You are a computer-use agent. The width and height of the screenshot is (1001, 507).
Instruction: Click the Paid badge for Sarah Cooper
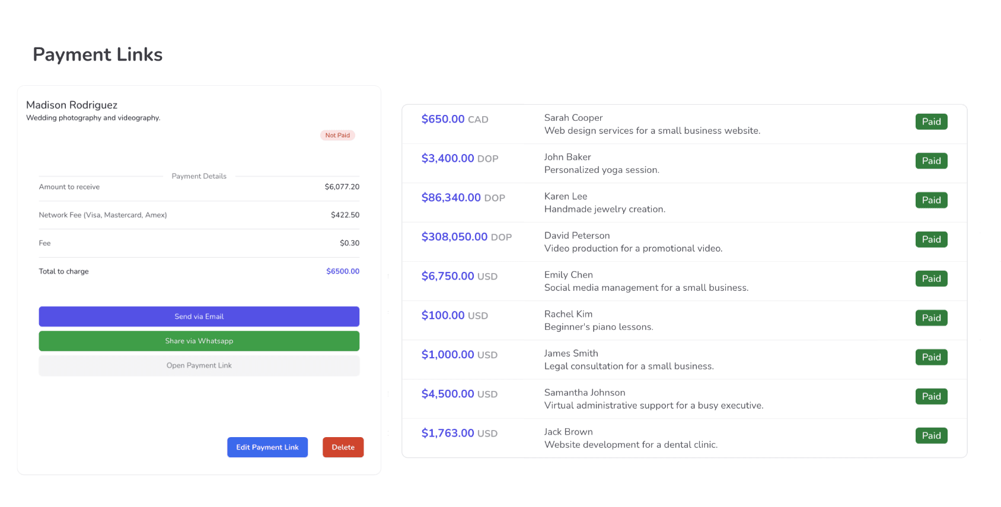[931, 121]
